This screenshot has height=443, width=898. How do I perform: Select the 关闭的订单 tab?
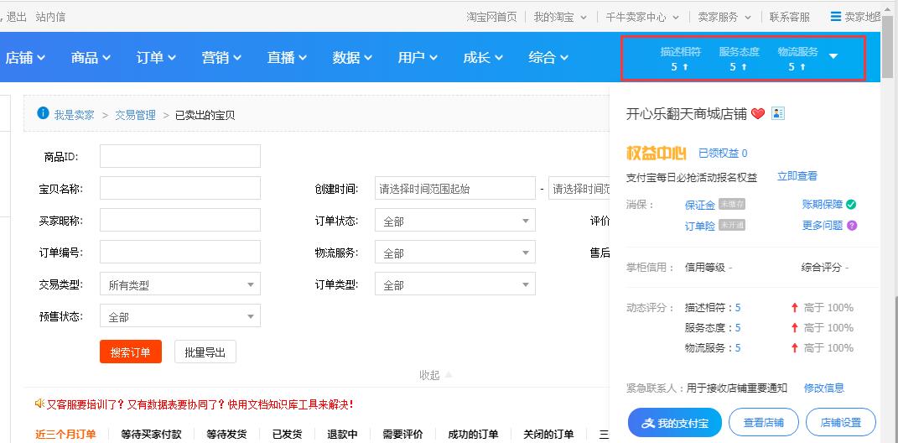coord(548,435)
